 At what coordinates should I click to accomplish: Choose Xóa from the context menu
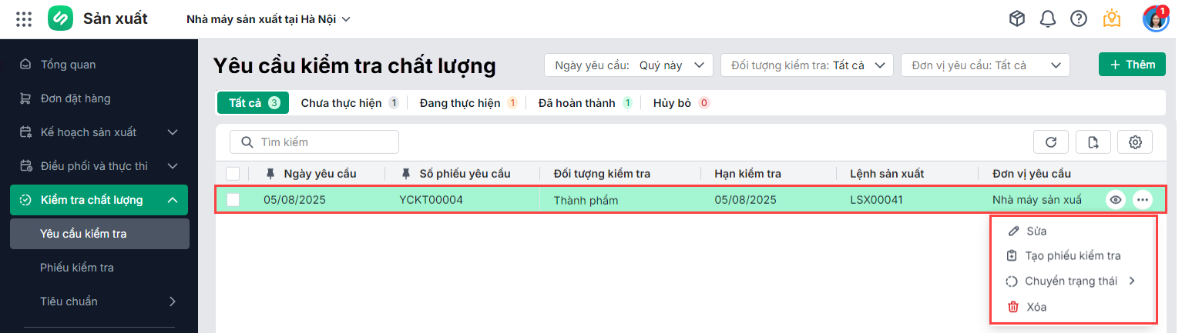1036,307
